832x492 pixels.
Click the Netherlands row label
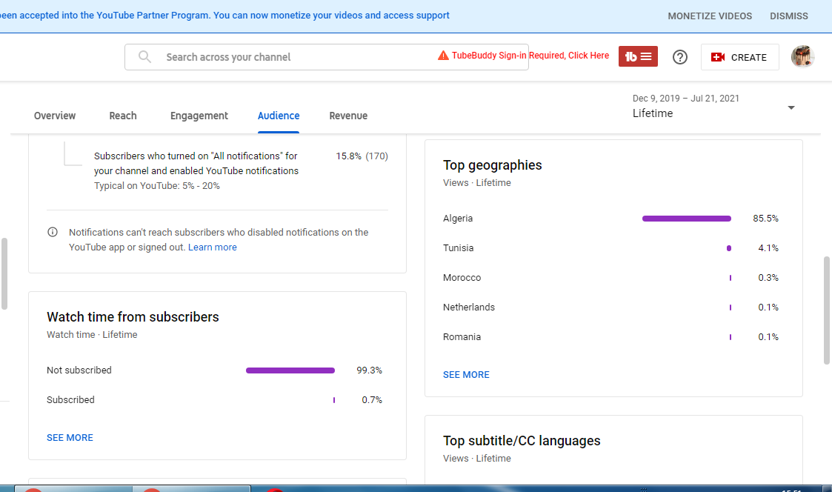469,307
